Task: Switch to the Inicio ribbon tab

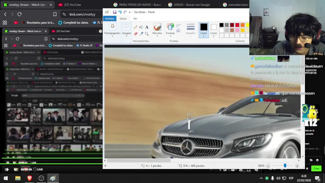Action: [123, 19]
